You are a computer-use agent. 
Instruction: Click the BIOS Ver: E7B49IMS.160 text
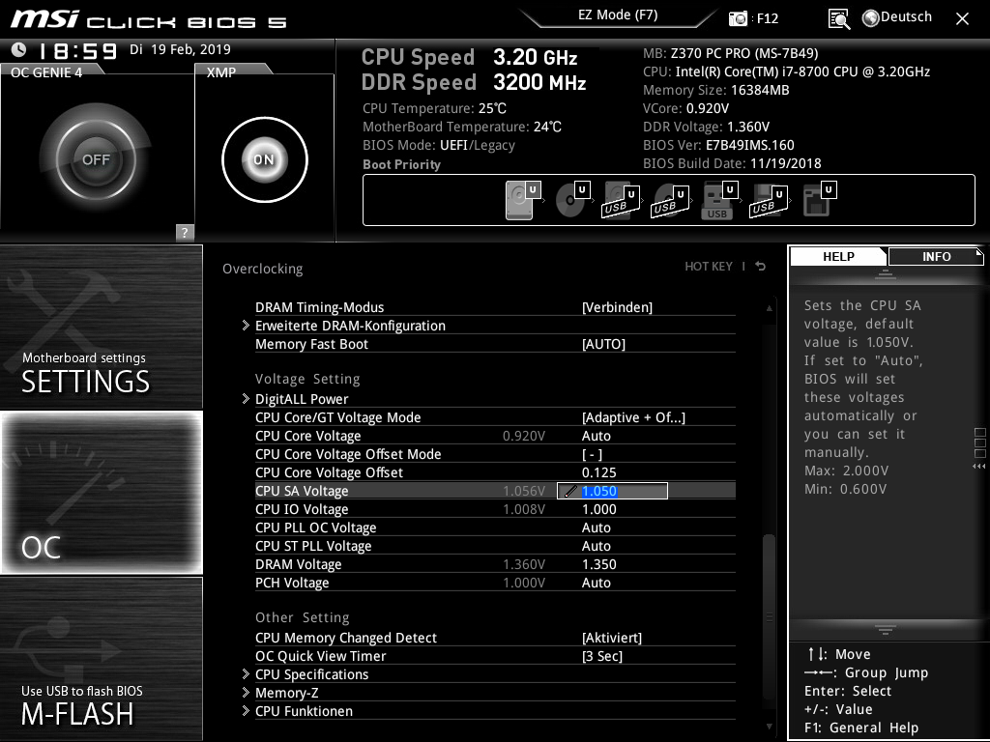(x=718, y=145)
